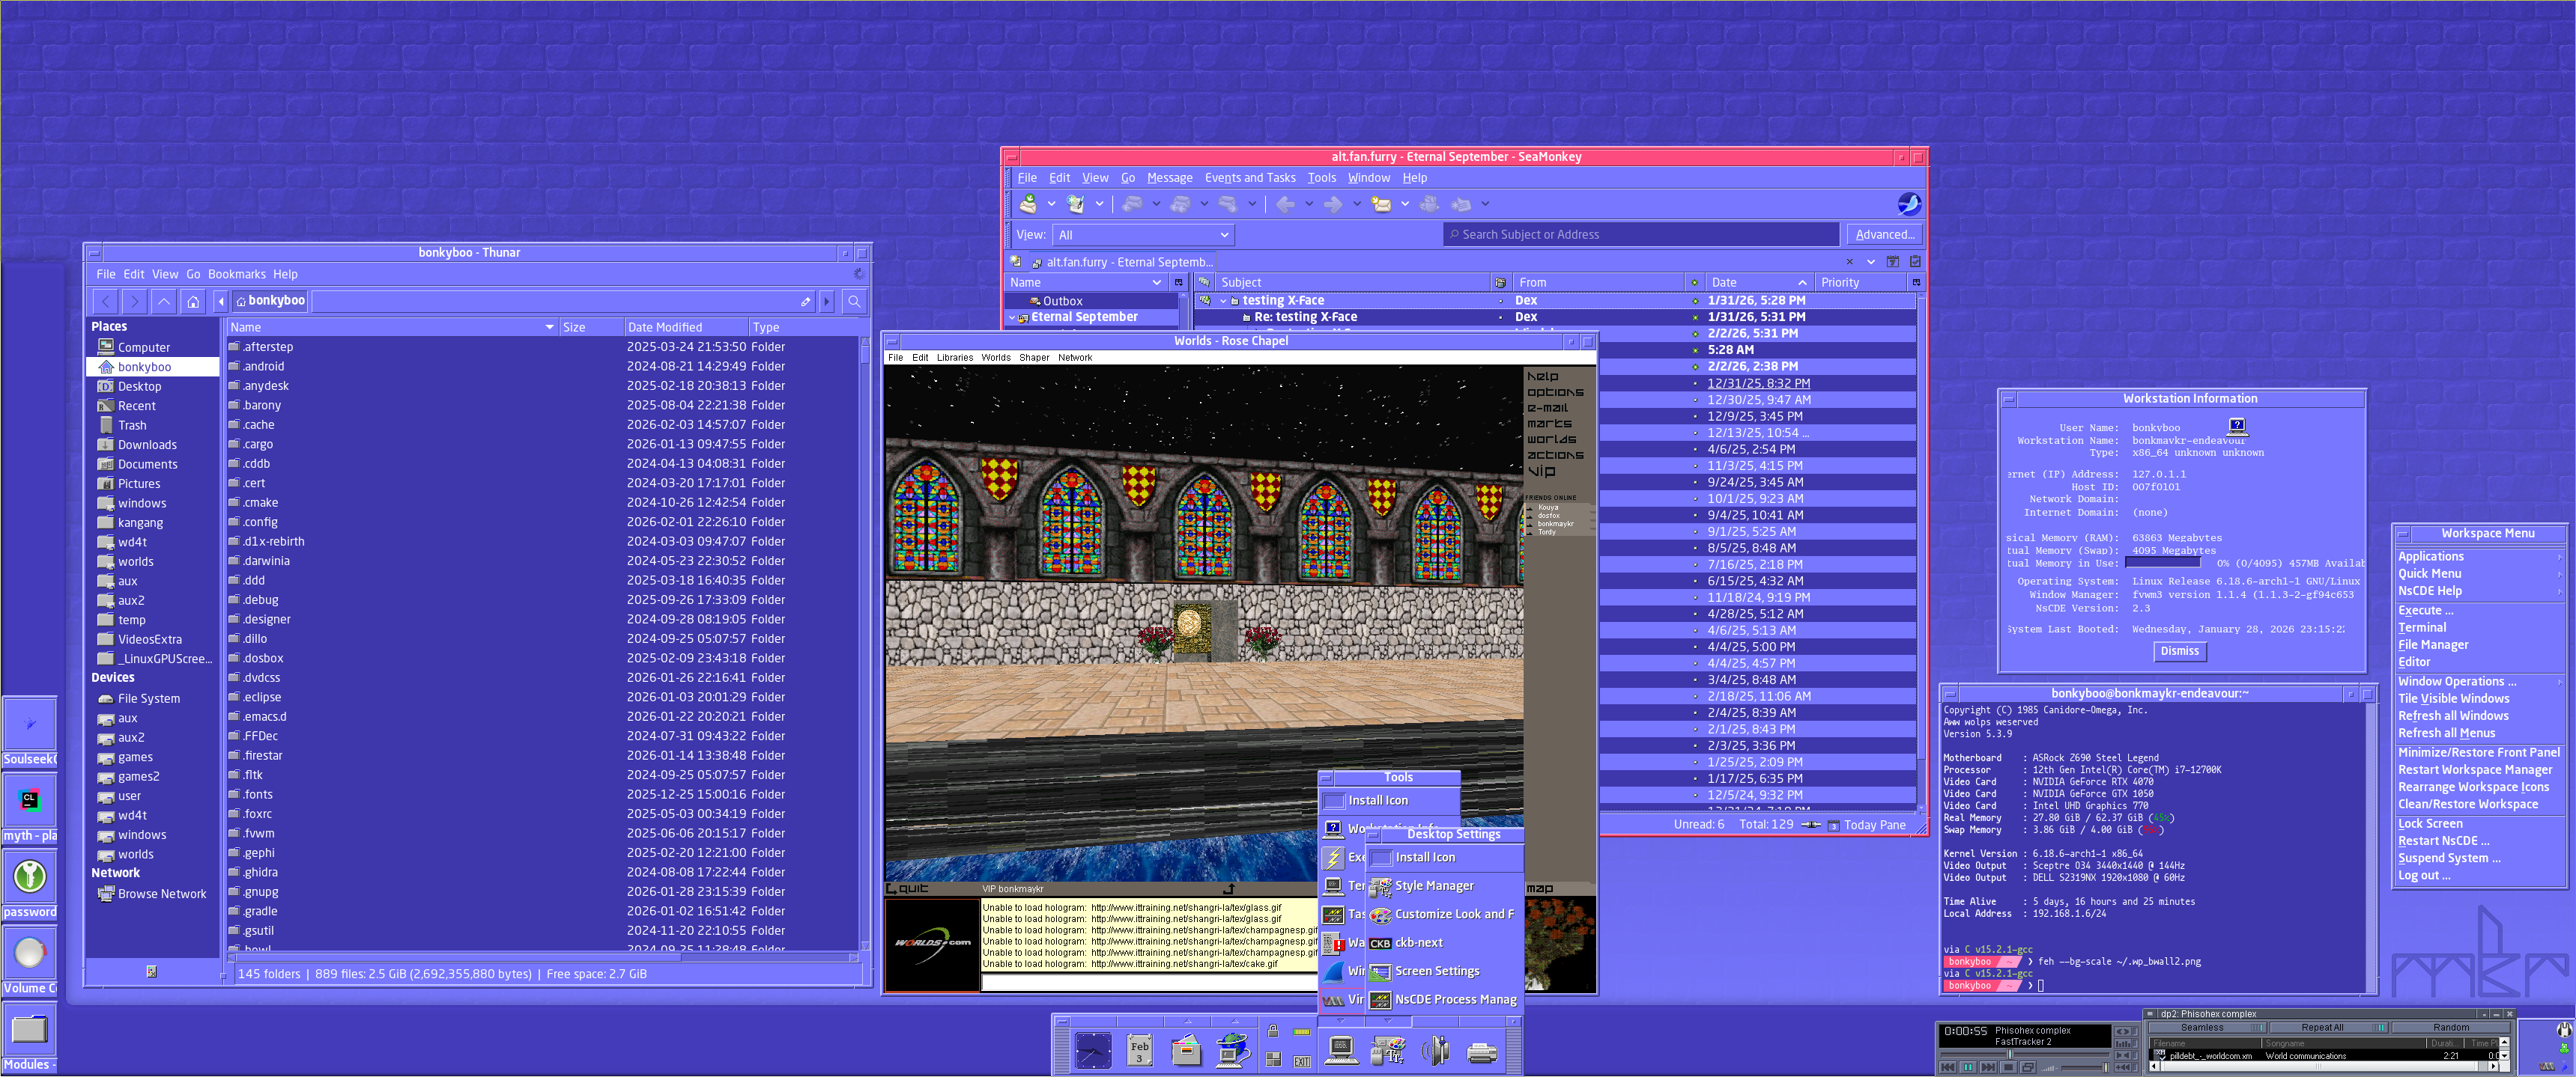Collapse the testing X-Face thread

coord(1223,301)
